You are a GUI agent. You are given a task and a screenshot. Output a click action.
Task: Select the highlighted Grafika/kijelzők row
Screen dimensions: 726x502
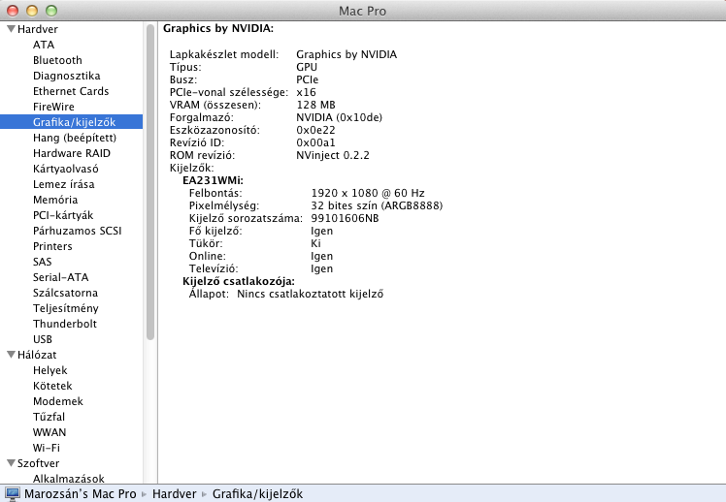[71, 122]
